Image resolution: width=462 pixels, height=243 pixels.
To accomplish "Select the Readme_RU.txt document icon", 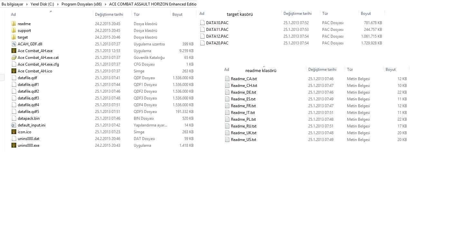I will [x=227, y=126].
